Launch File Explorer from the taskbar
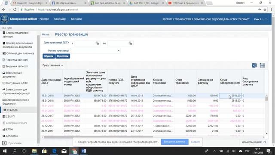Viewport: 275px width, 155px height. (34, 151)
